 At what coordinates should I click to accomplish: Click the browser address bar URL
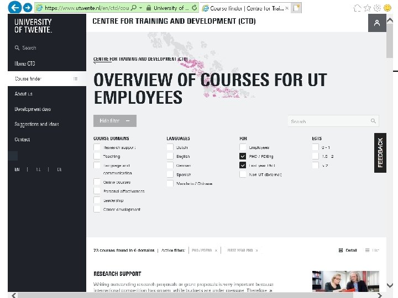[87, 8]
